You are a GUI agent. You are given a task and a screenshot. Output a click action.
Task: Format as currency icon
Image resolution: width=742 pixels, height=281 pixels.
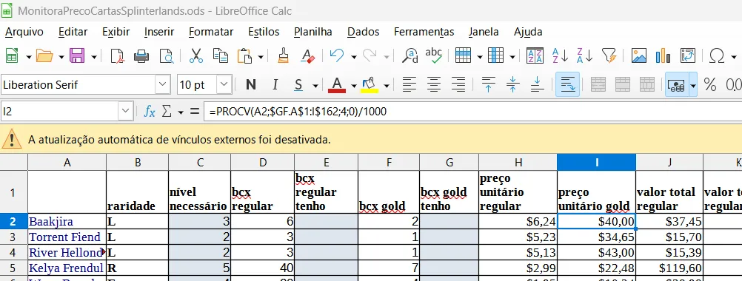[x=676, y=85]
